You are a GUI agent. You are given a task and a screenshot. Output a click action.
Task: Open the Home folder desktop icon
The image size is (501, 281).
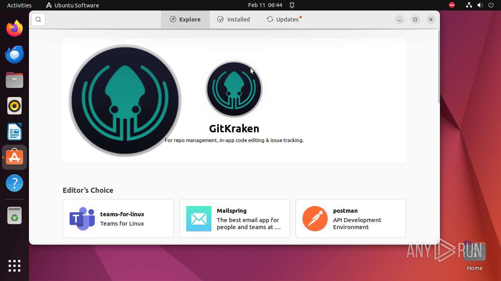474,256
